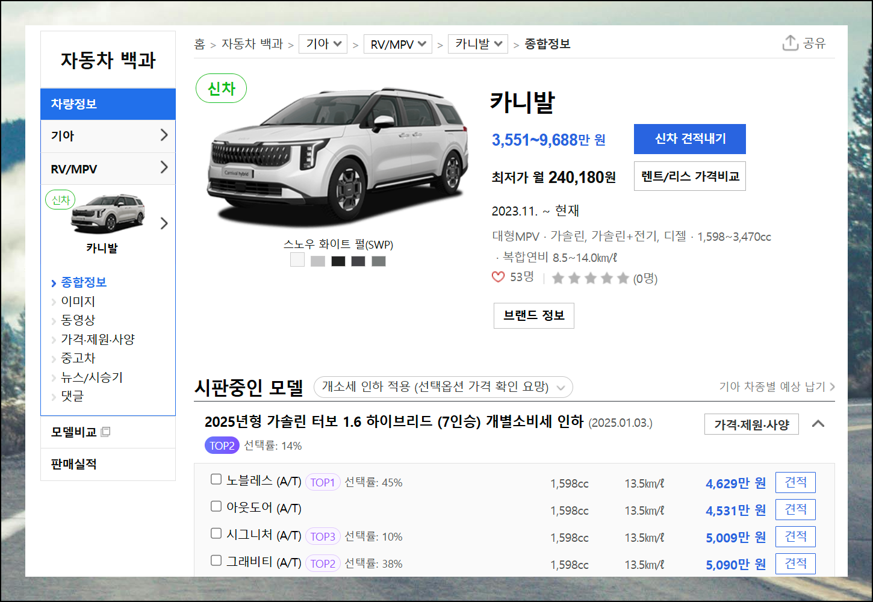Select the black color swatch
The height and width of the screenshot is (602, 873).
coord(338,261)
